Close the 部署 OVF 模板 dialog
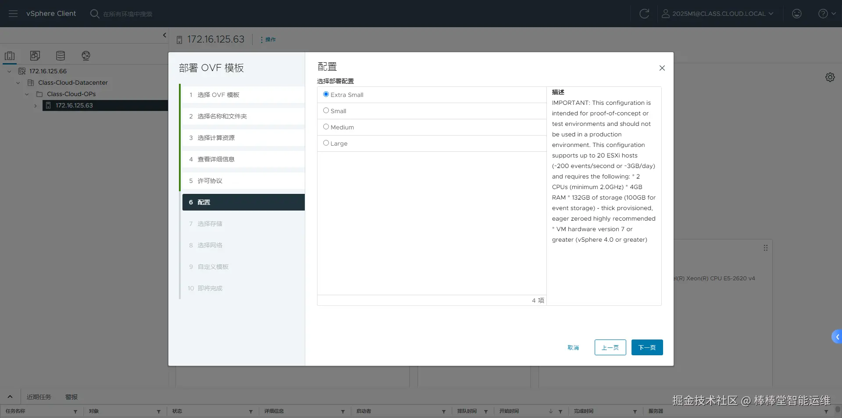 pyautogui.click(x=662, y=68)
